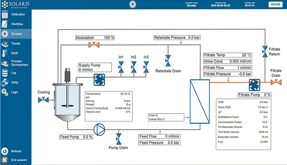287x165 pixels.
Task: Click the Vessel Conductivity -0.066 mS/cm row
Action: click(108, 108)
